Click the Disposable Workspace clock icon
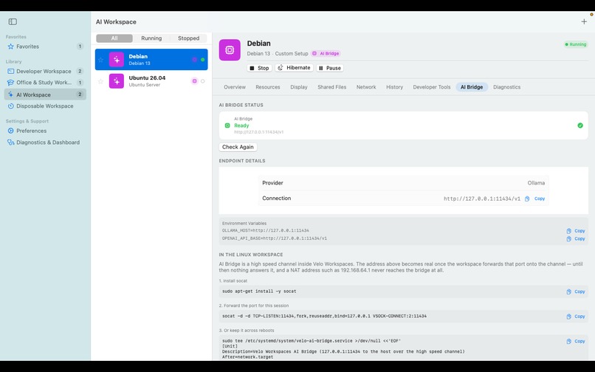The height and width of the screenshot is (372, 595). [10, 106]
